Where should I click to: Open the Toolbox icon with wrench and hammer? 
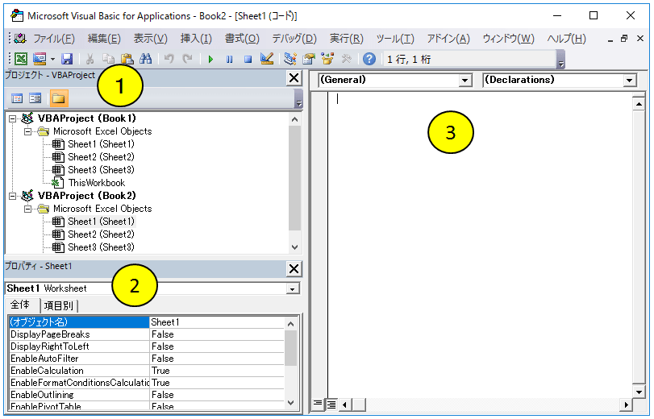coord(346,59)
